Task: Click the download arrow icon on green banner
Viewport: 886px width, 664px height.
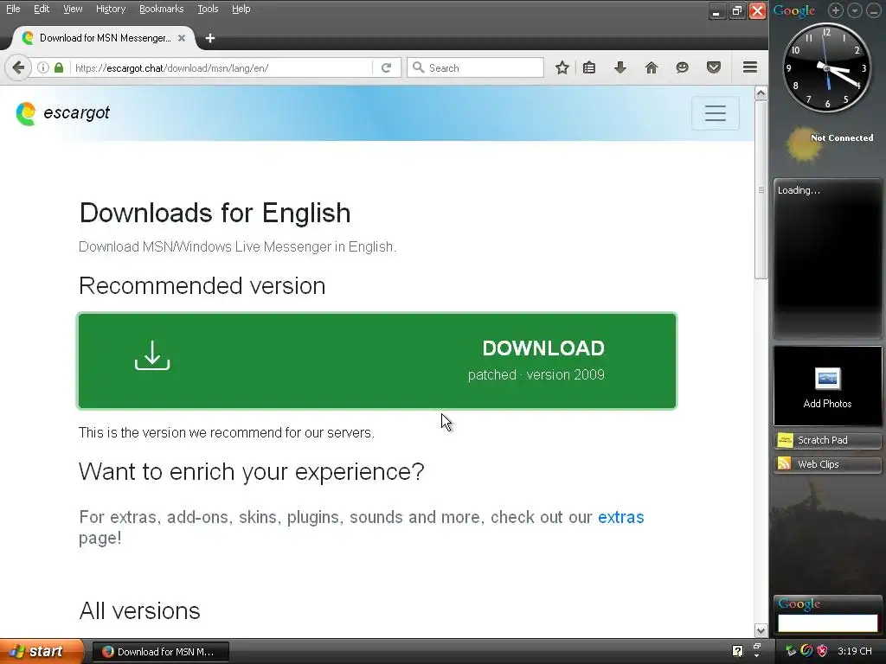Action: pos(152,355)
